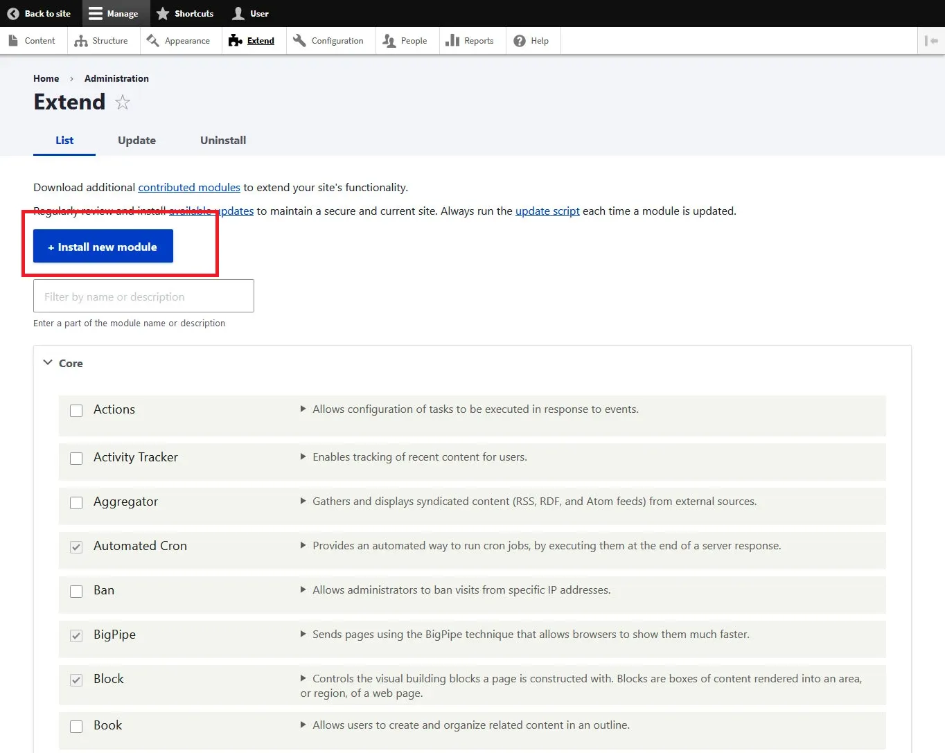
Task: Click 'Enter a part of the module name' hint
Action: (x=129, y=324)
